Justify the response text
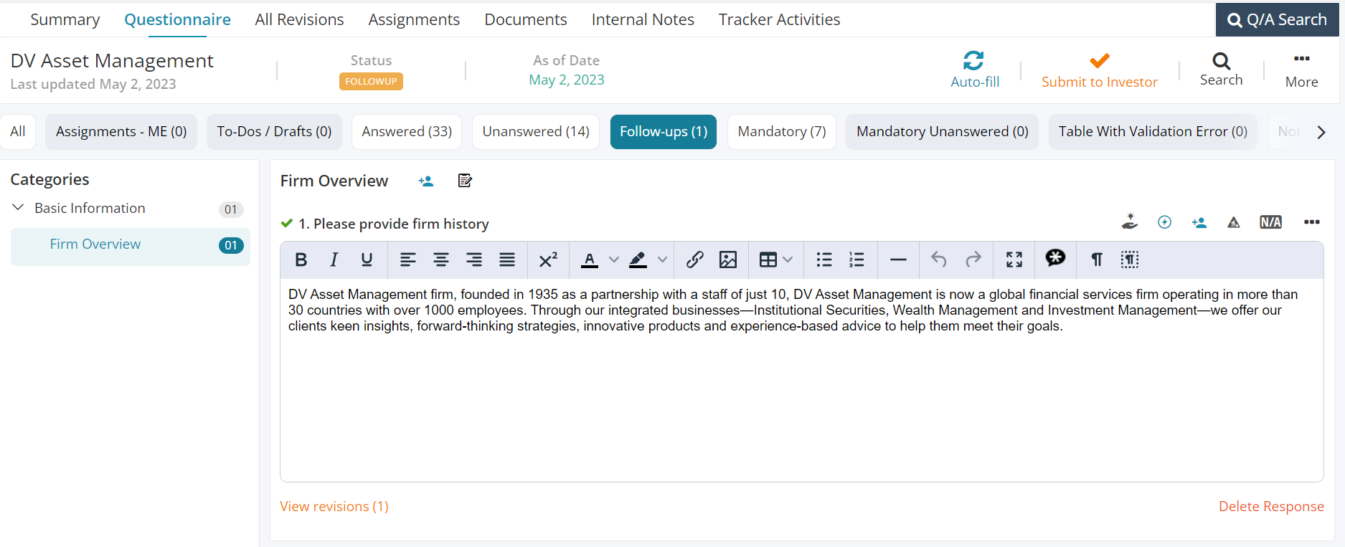 click(507, 260)
